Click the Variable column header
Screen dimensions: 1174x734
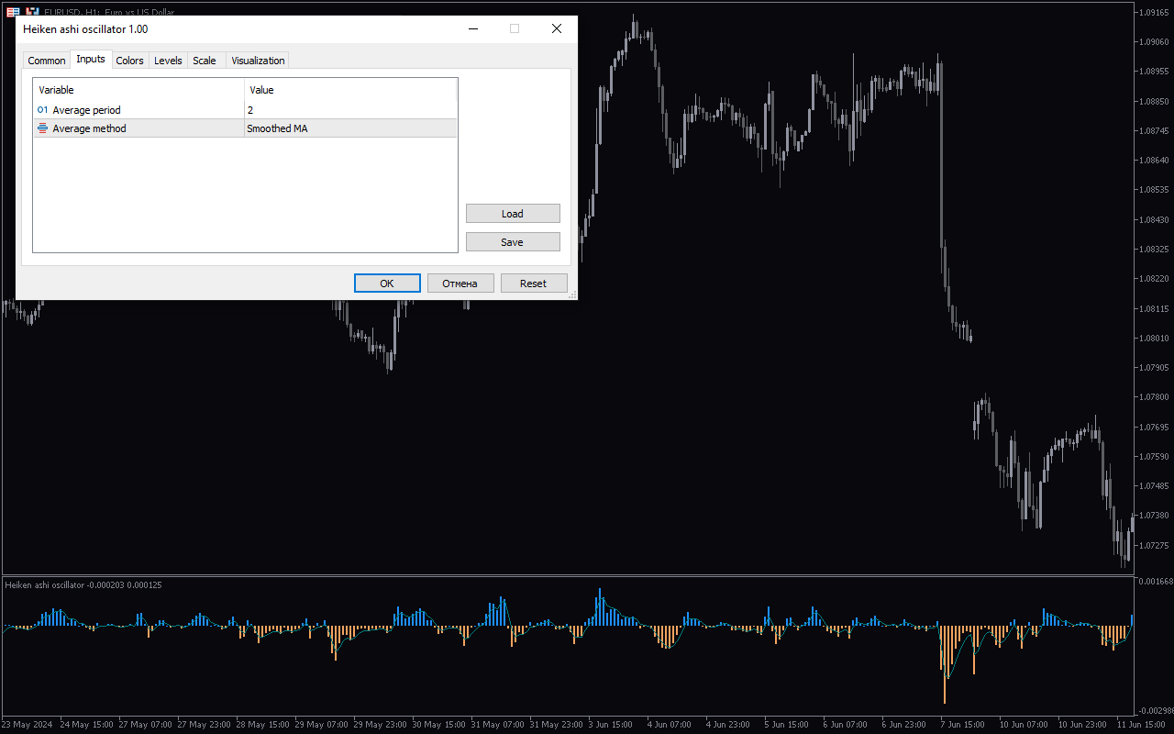138,90
